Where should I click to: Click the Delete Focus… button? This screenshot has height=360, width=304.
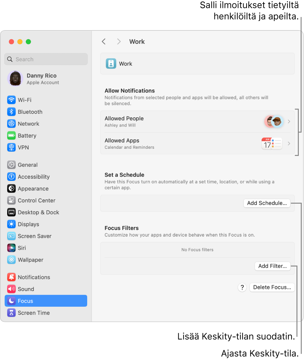pos(272,287)
